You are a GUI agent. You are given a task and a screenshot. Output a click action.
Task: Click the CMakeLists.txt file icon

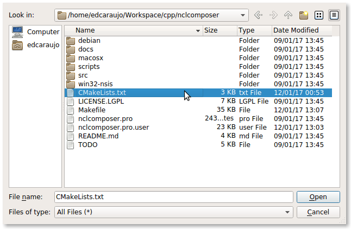tap(71, 93)
